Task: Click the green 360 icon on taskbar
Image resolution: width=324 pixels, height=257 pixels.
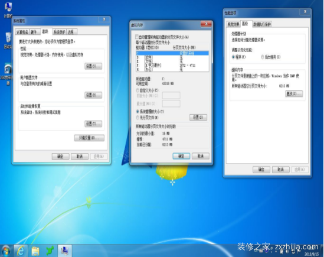Action: [x=50, y=251]
